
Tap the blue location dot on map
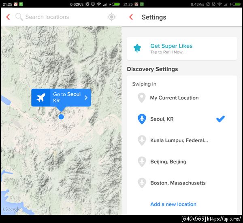[x=61, y=117]
